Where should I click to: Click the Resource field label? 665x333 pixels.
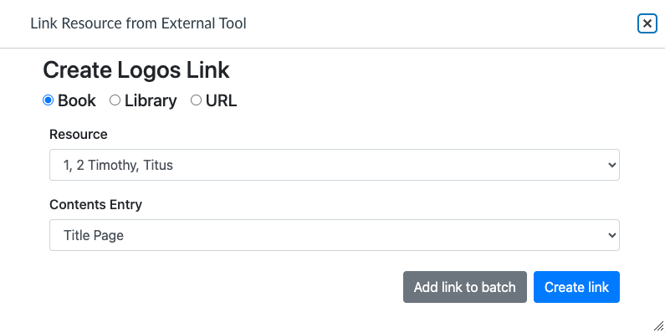[79, 134]
